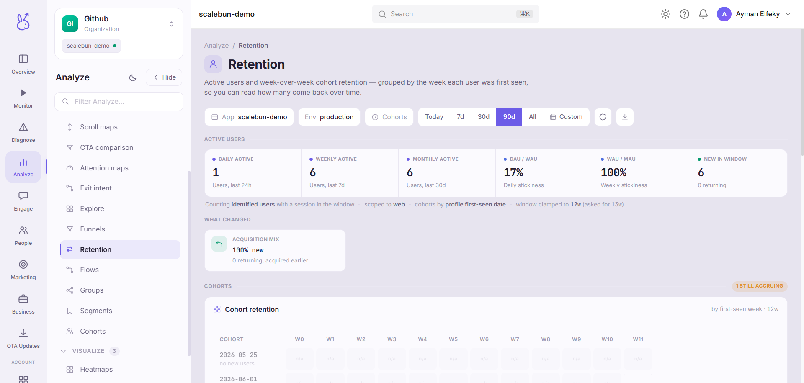Open the Env production selector
The height and width of the screenshot is (383, 804).
[x=329, y=117]
